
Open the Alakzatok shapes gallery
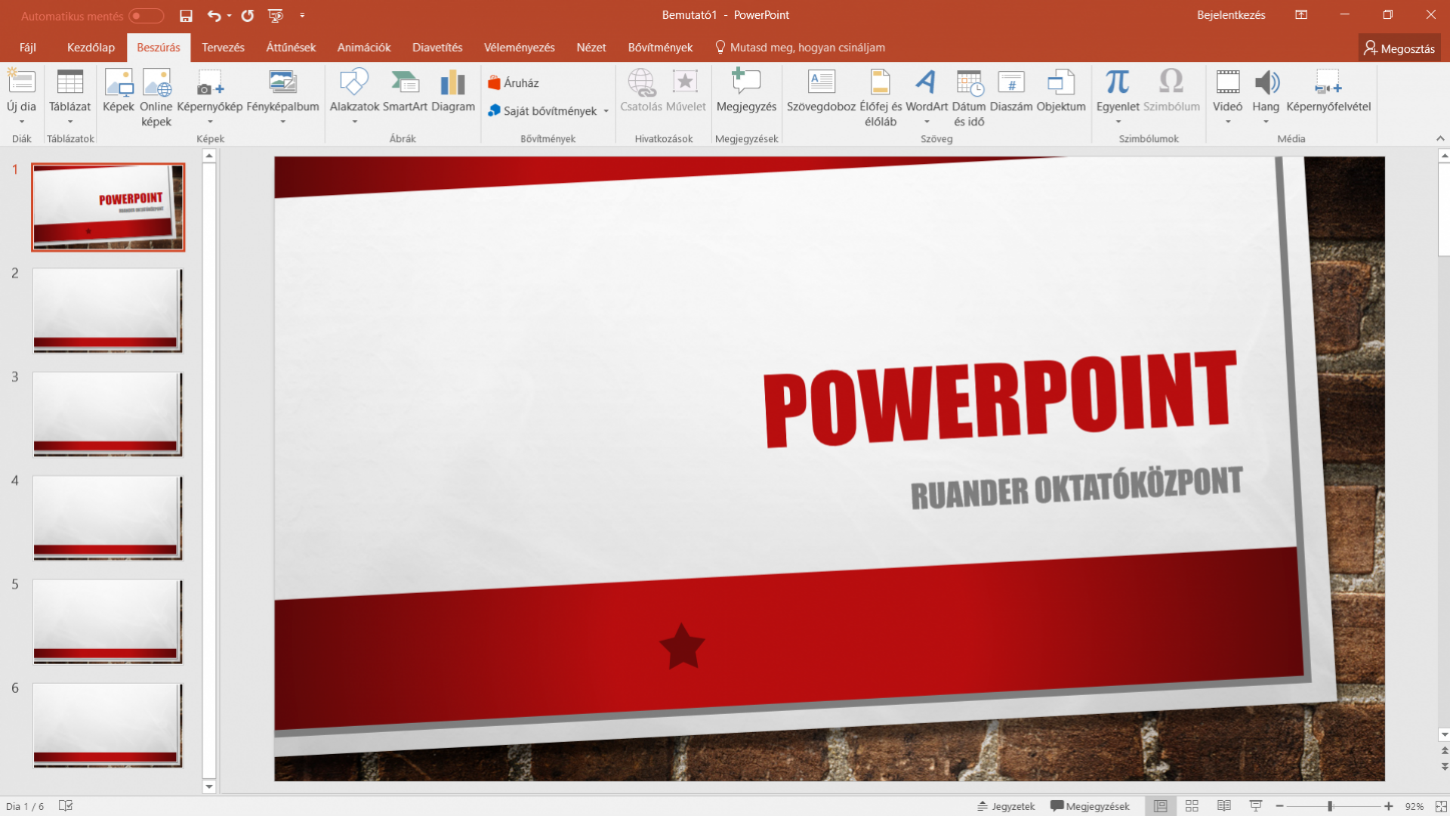[x=354, y=96]
